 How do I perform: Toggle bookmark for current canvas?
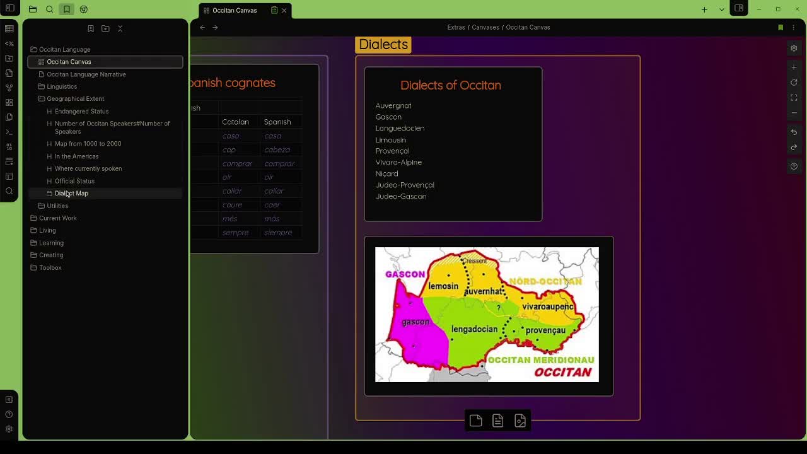781,28
